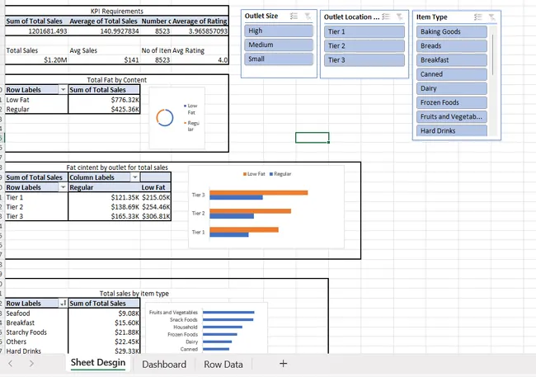Open sorted Row Labels filter in item type table
Screen dimensions: 536x377
(x=63, y=304)
